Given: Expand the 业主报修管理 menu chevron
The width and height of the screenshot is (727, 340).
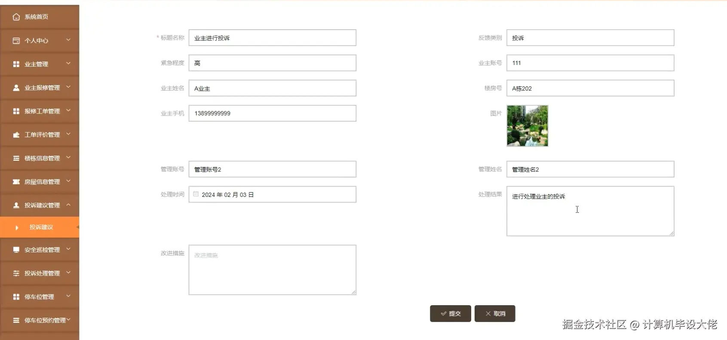Looking at the screenshot, I should (68, 87).
